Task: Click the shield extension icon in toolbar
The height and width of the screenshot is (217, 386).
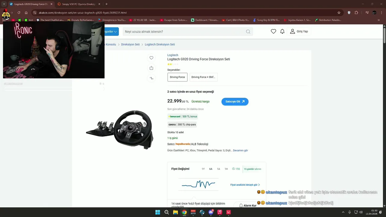Action: point(349,13)
